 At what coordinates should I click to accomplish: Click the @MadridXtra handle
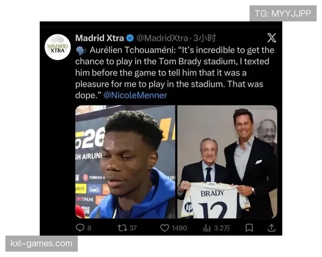[162, 38]
